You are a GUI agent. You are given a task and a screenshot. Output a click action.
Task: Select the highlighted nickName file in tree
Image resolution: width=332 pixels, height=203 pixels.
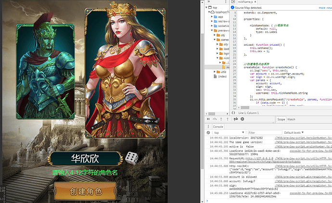[217, 67]
